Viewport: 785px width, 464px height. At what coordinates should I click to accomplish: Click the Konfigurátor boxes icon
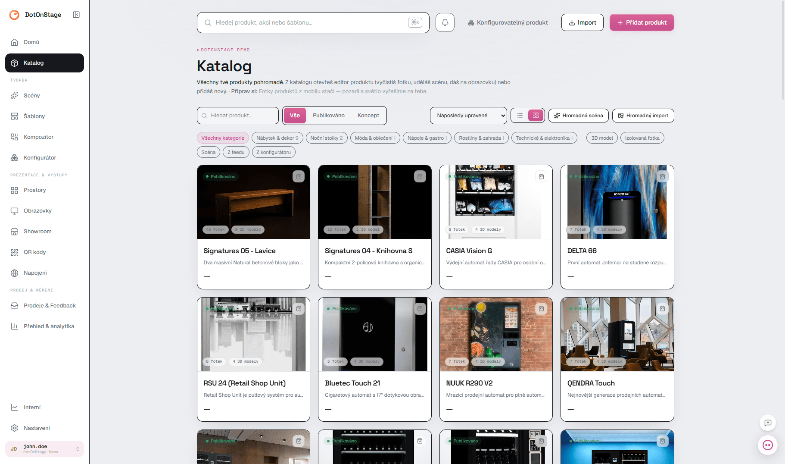pos(14,158)
